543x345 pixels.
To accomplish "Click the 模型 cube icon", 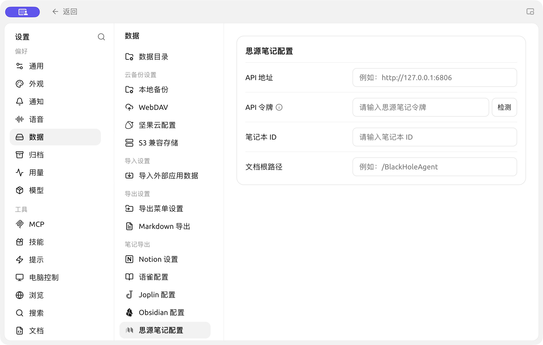I will [20, 190].
